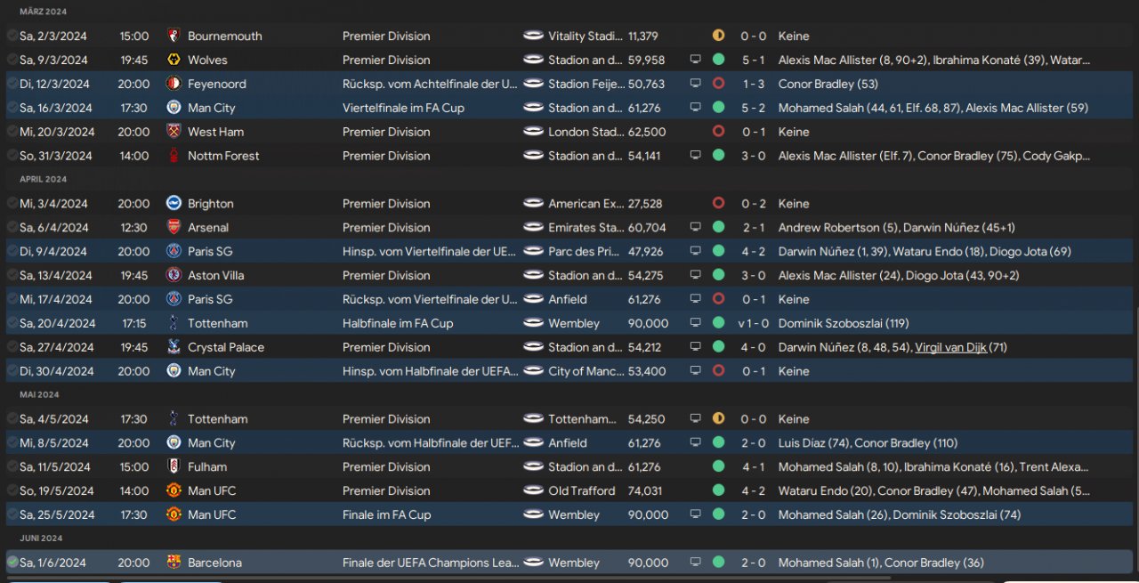
Task: Click the TV icon in the Feyenoord row
Action: click(x=695, y=84)
